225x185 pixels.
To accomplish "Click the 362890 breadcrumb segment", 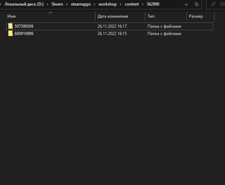I will [x=153, y=4].
